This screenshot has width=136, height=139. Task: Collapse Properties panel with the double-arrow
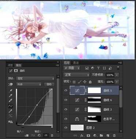[58, 62]
